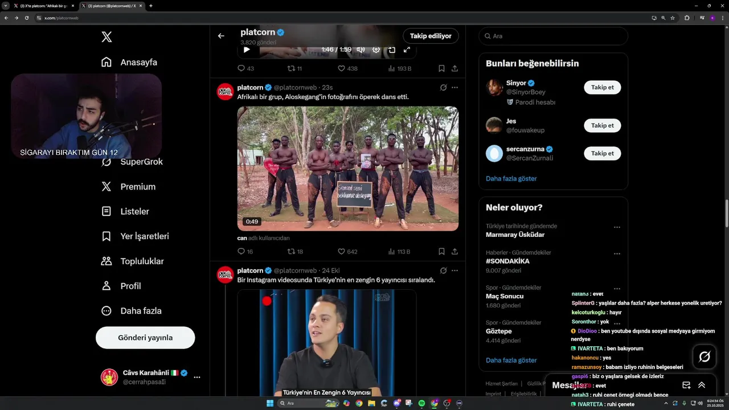This screenshot has width=729, height=410.
Task: Click the X logo in the sidebar
Action: [x=107, y=37]
